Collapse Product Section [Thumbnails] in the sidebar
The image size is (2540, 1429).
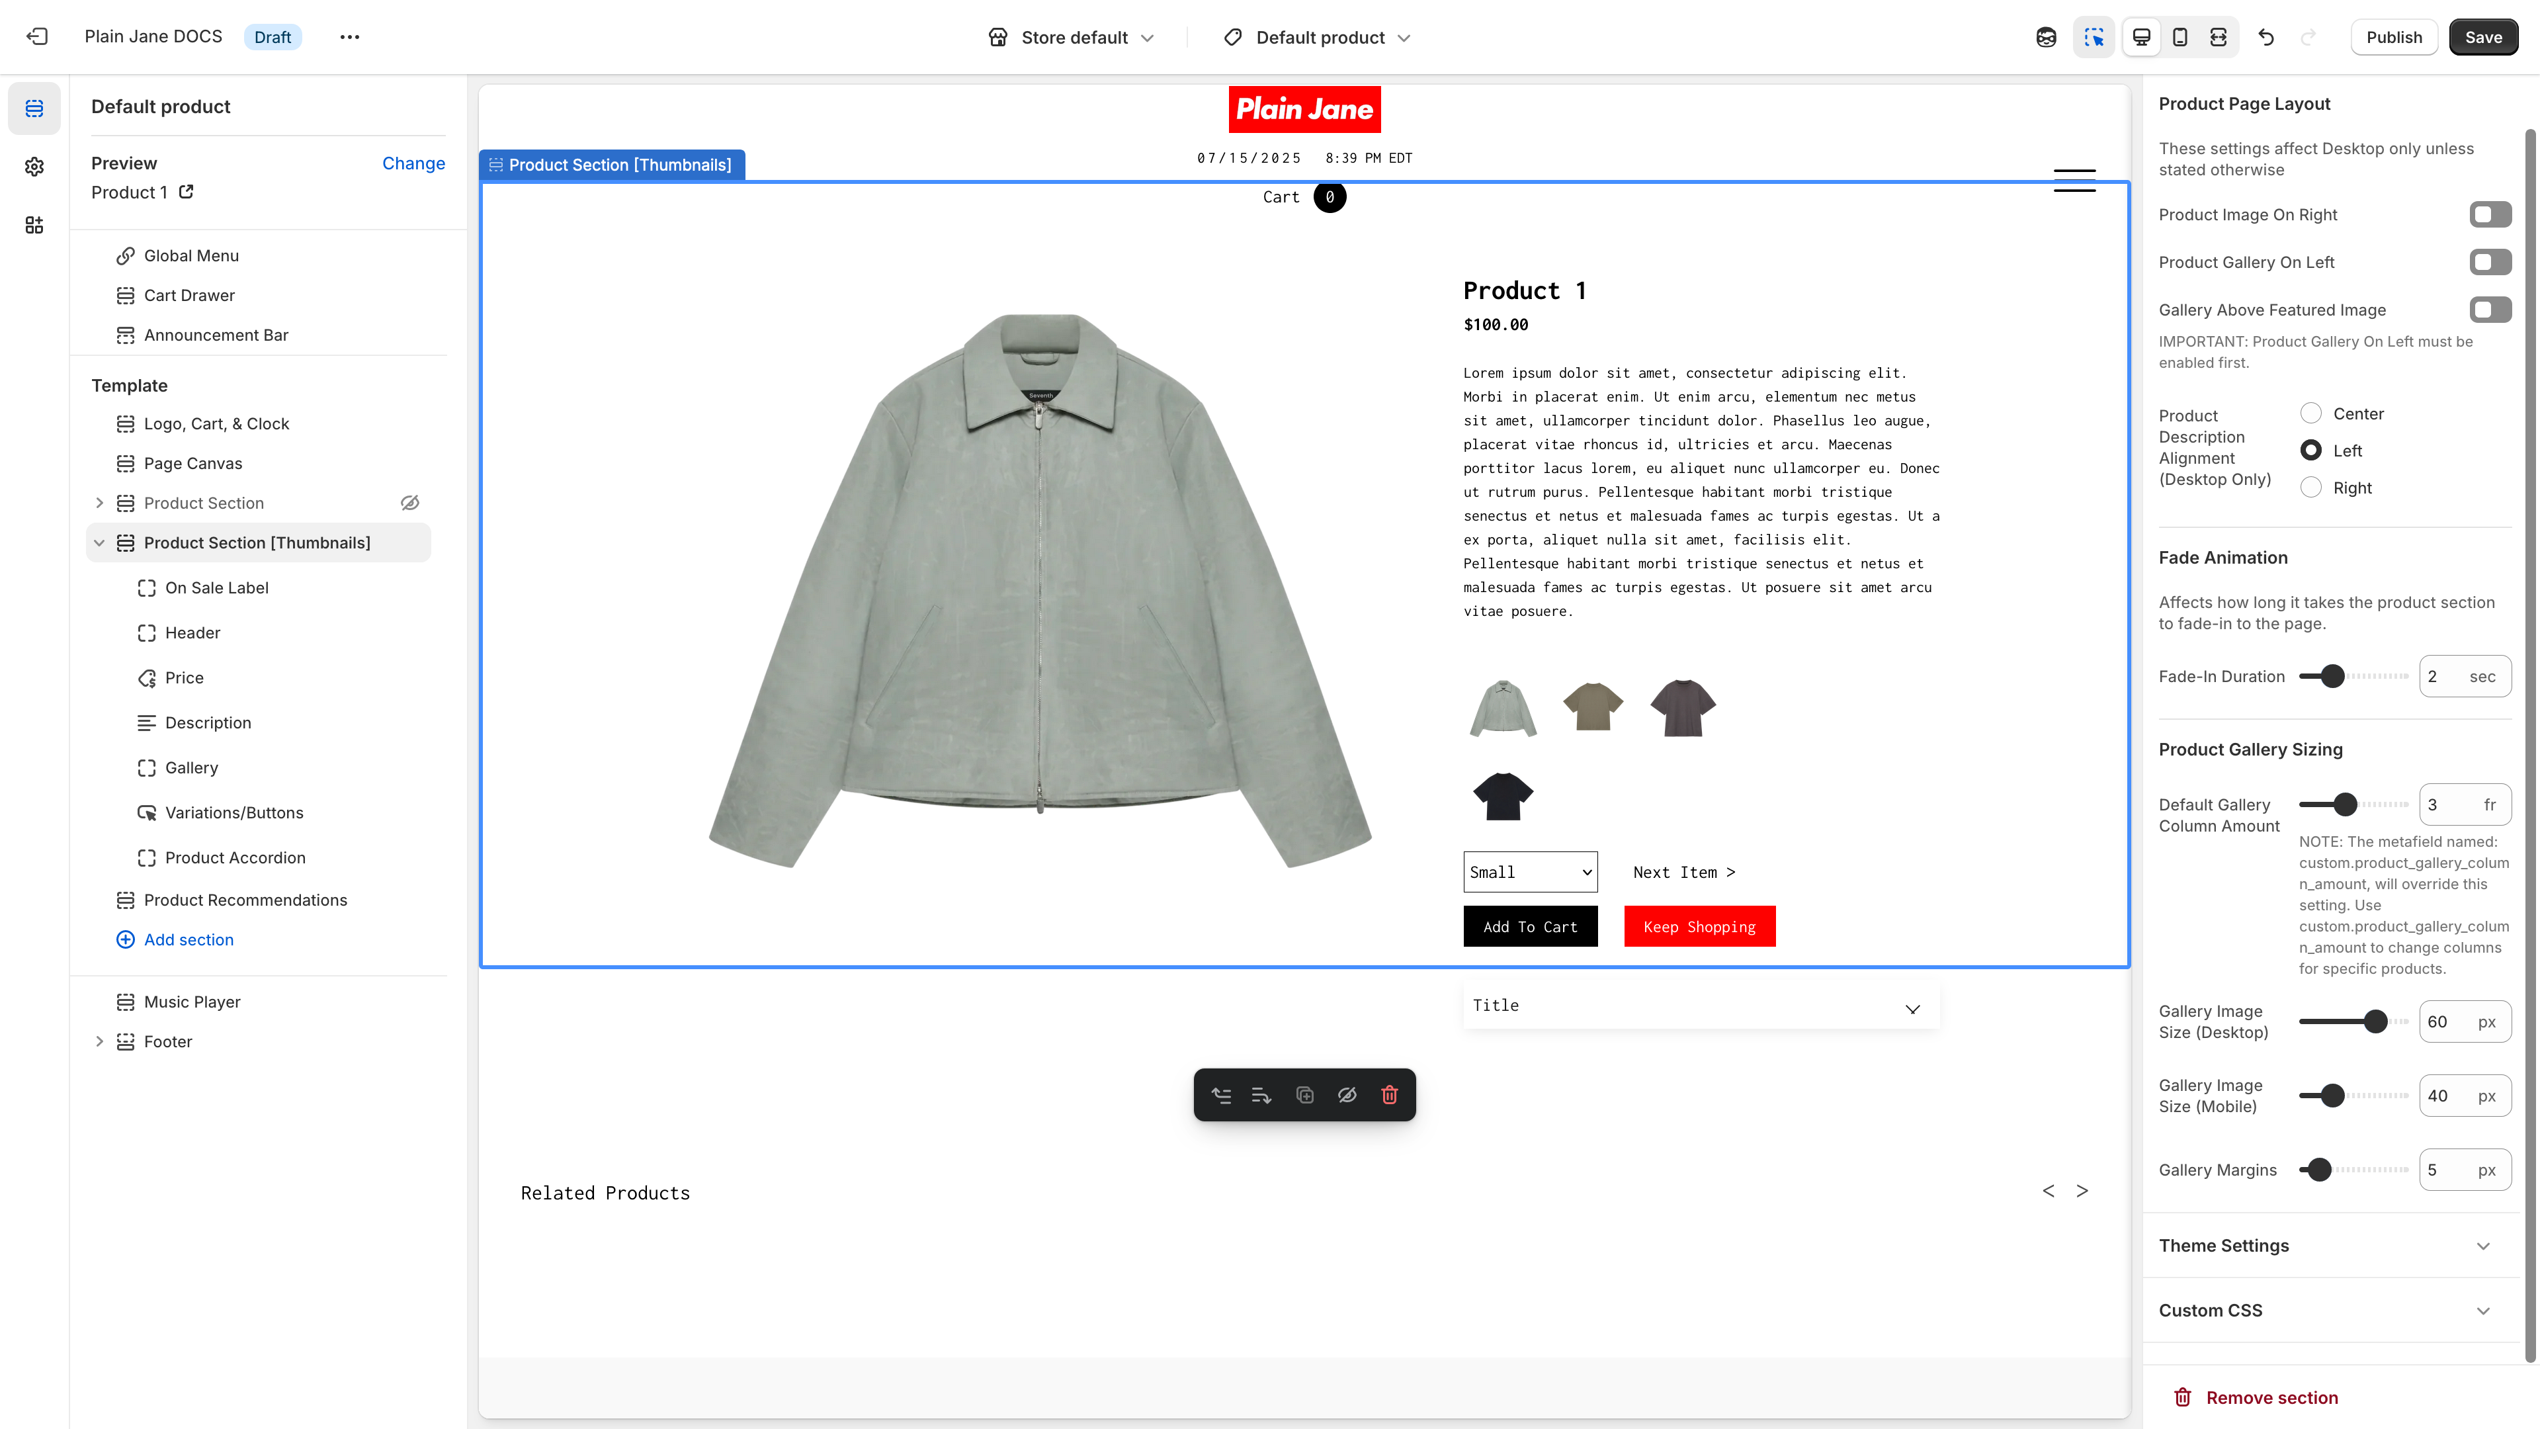99,542
